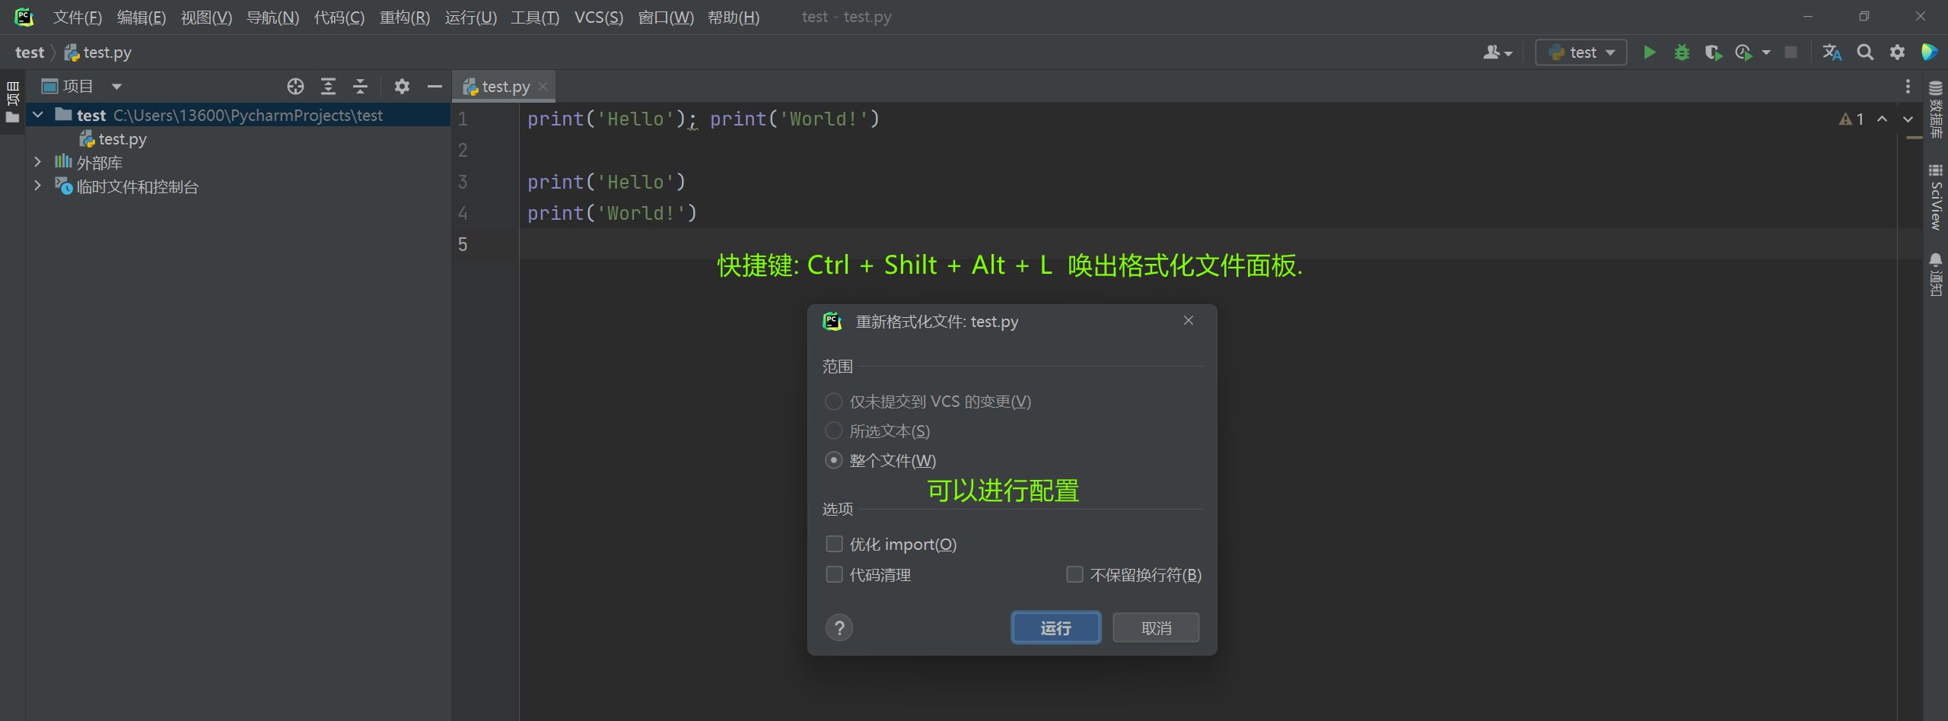Viewport: 1948px width, 721px height.
Task: Open the 代码(C) menu
Action: 339,17
